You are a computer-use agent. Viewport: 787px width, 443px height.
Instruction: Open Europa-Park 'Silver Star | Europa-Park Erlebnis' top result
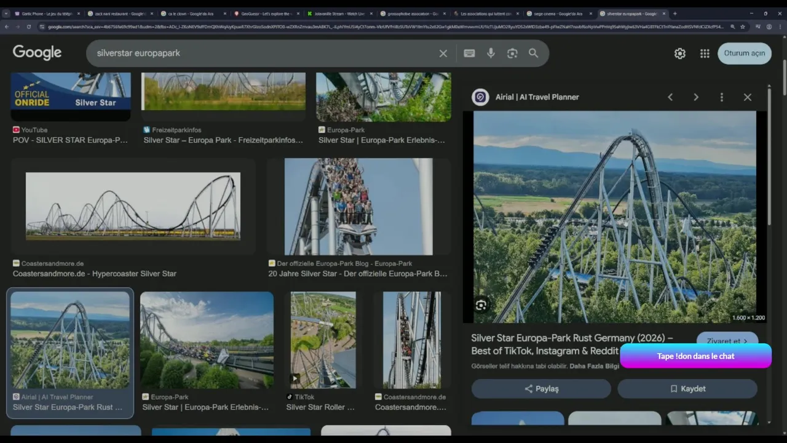click(x=384, y=97)
